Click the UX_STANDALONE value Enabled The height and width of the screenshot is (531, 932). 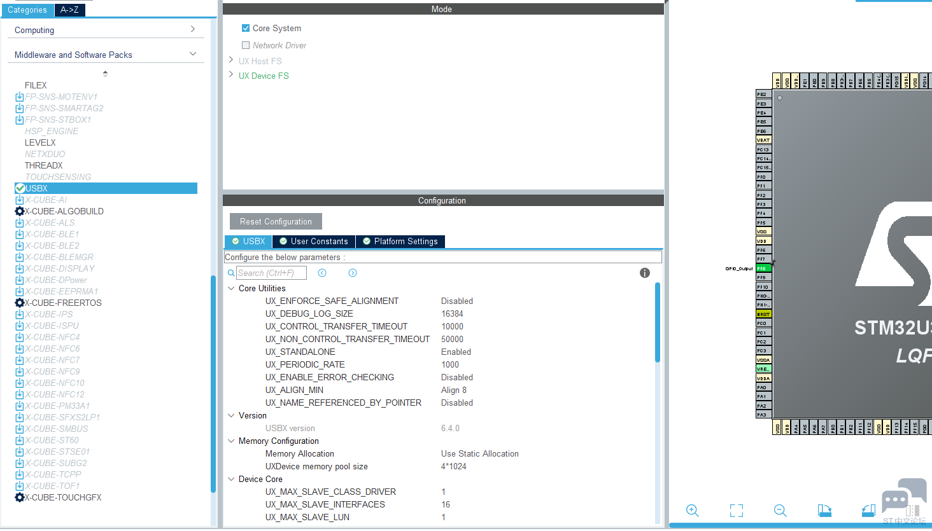[x=456, y=352]
